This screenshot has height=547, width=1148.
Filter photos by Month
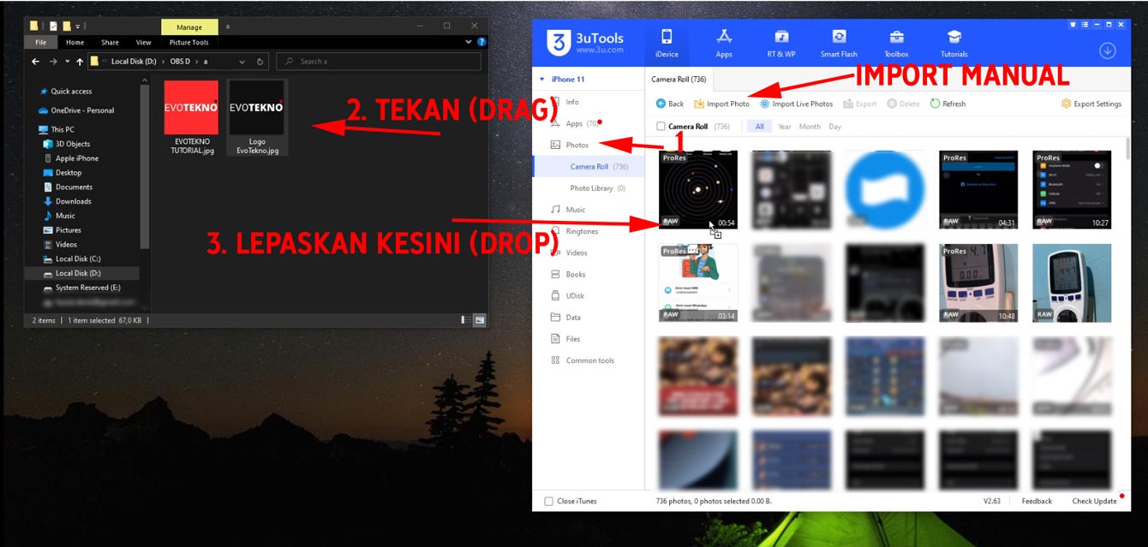click(x=810, y=127)
